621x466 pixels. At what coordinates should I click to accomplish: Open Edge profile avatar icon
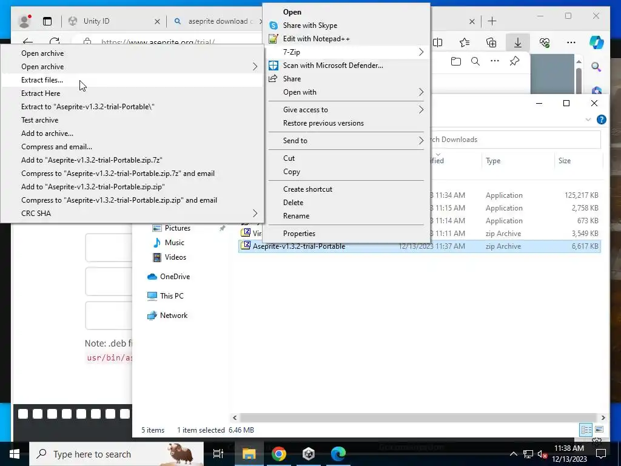pos(24,21)
